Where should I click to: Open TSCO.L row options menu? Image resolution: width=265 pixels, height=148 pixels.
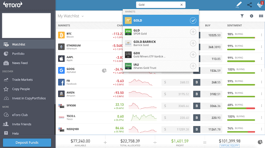point(261,118)
